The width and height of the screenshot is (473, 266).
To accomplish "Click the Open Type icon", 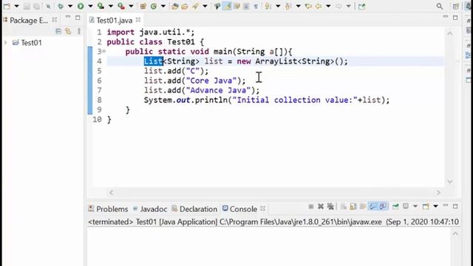I will [174, 6].
